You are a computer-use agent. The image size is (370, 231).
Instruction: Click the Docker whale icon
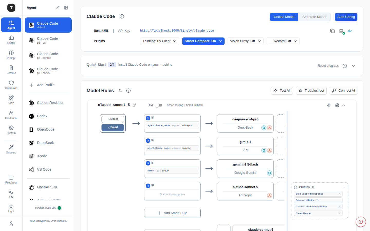coord(350,31)
